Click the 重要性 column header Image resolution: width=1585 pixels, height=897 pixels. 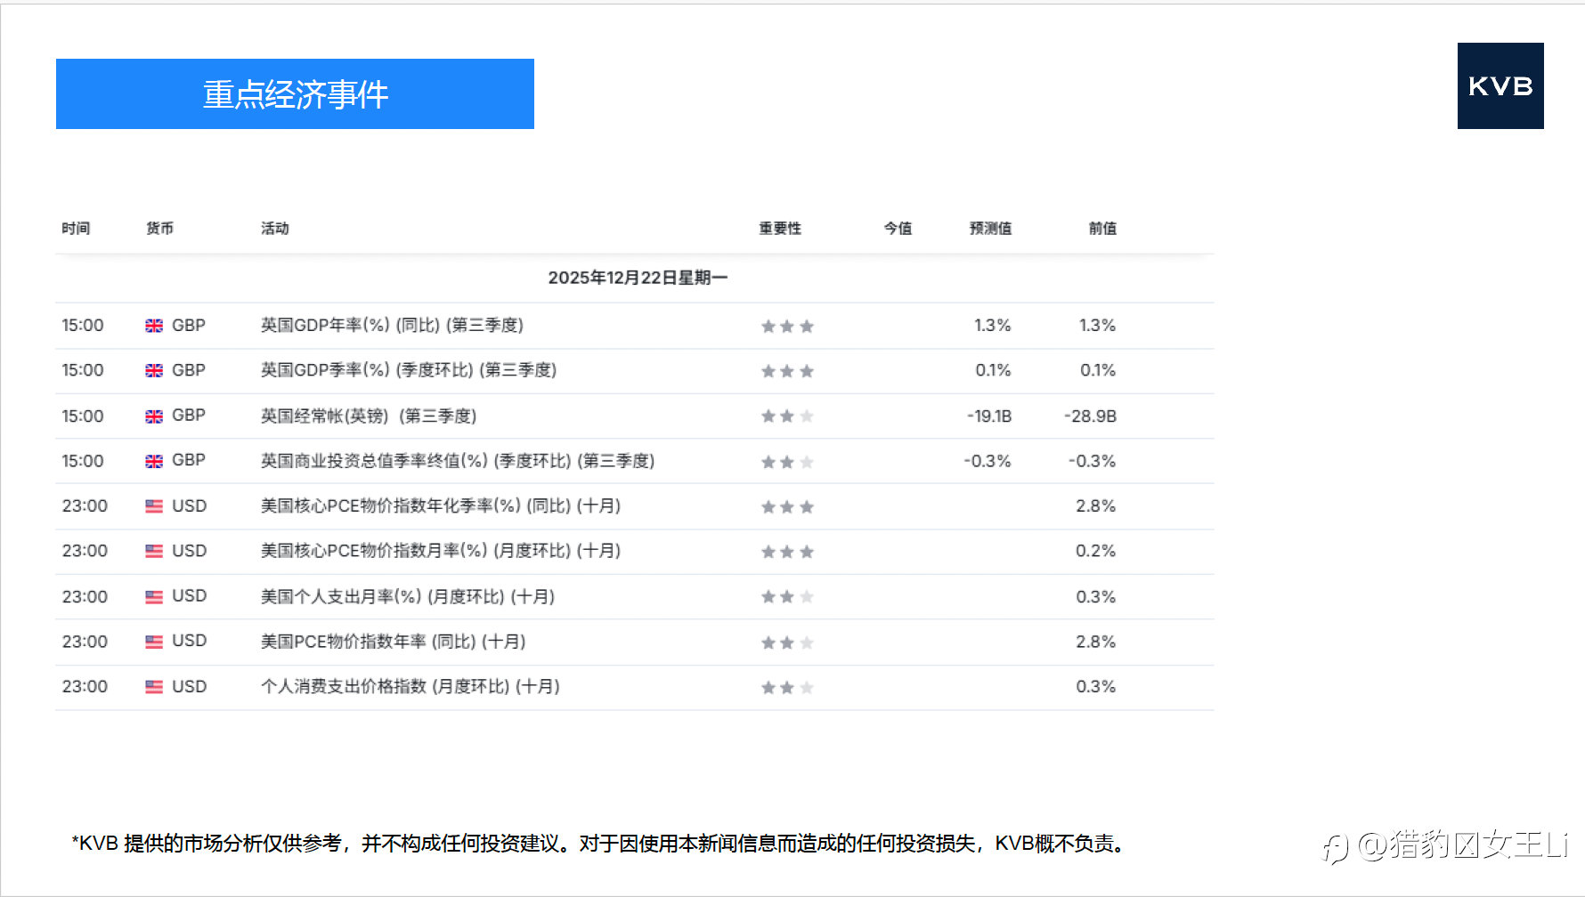click(x=780, y=228)
